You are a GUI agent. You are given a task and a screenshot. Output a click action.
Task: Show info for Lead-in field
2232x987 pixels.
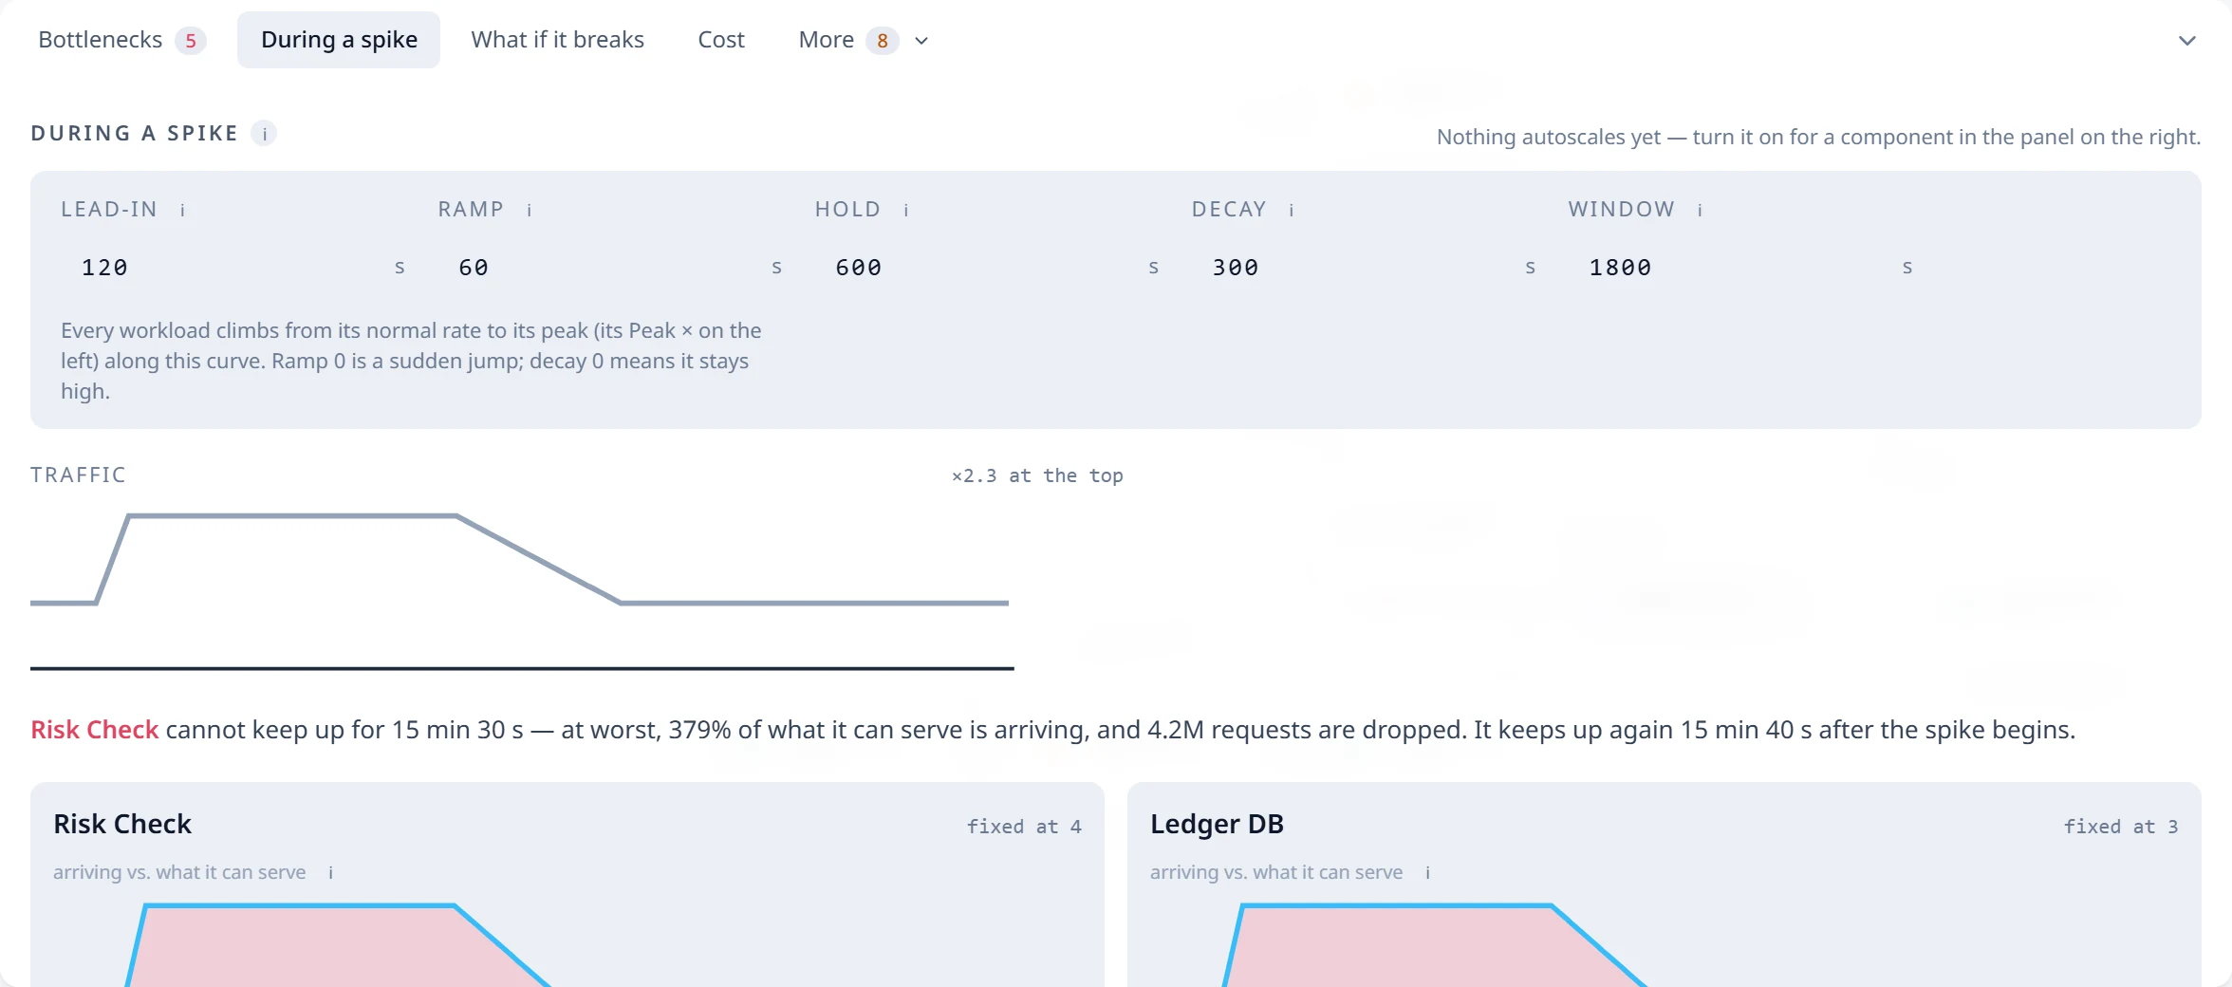(x=183, y=210)
